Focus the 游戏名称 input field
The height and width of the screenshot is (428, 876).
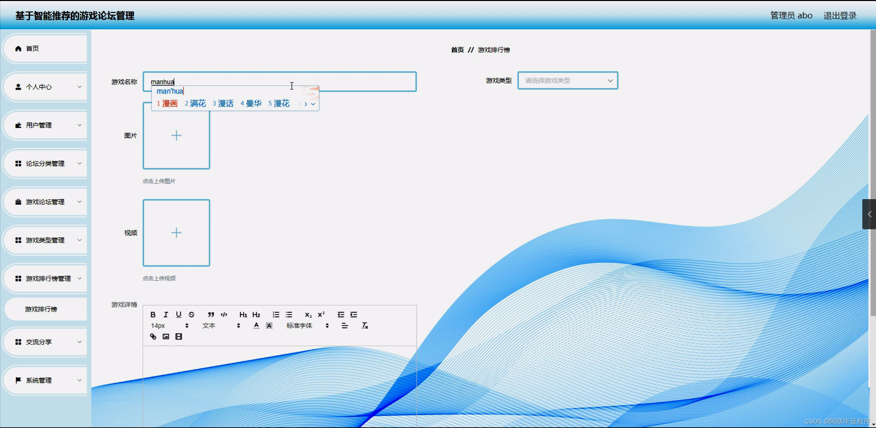click(279, 81)
